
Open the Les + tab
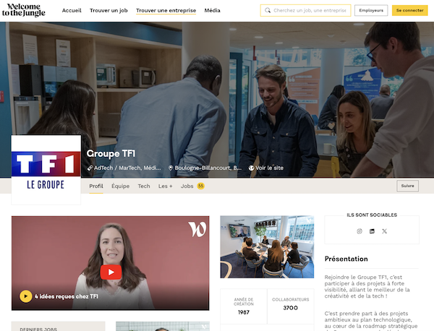[x=165, y=186]
